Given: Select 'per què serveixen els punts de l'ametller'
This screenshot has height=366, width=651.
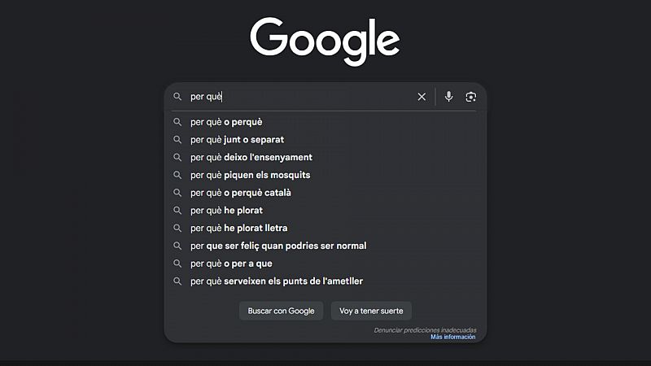Looking at the screenshot, I should click(276, 281).
